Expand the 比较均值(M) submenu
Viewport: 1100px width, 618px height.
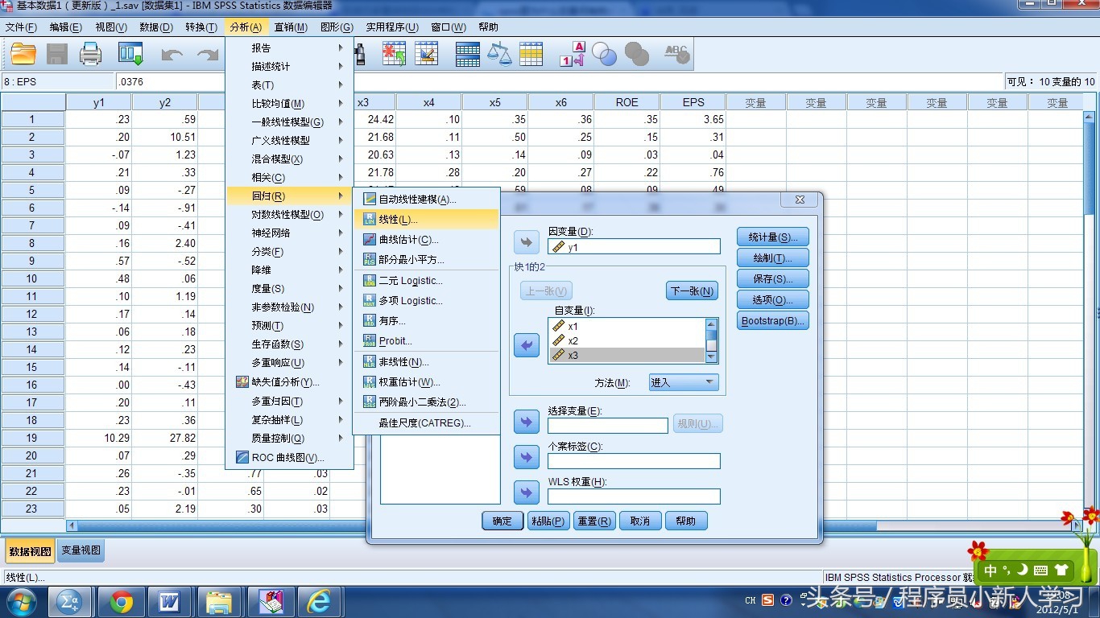click(289, 103)
